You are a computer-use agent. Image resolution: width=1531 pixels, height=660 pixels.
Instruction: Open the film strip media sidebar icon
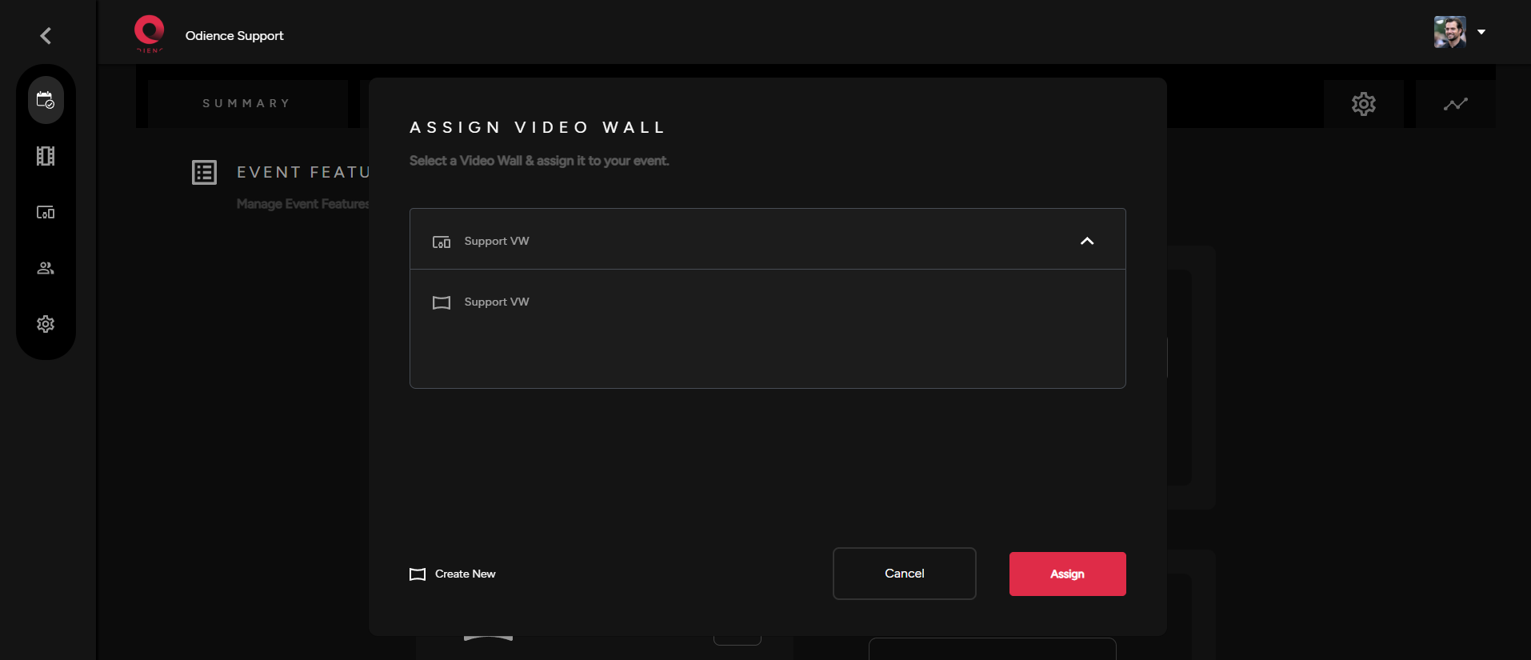[x=46, y=156]
